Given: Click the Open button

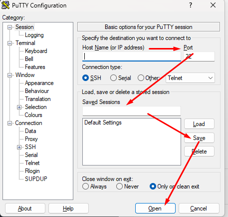Looking at the screenshot, I should coord(155,208).
